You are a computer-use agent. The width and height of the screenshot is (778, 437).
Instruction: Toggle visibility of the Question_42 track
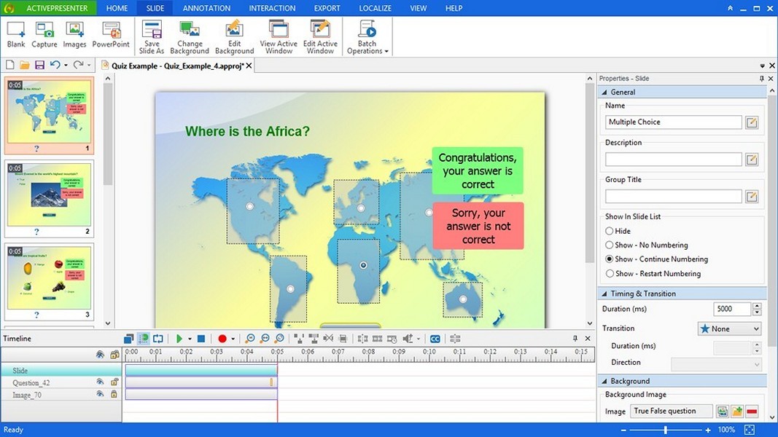coord(100,382)
